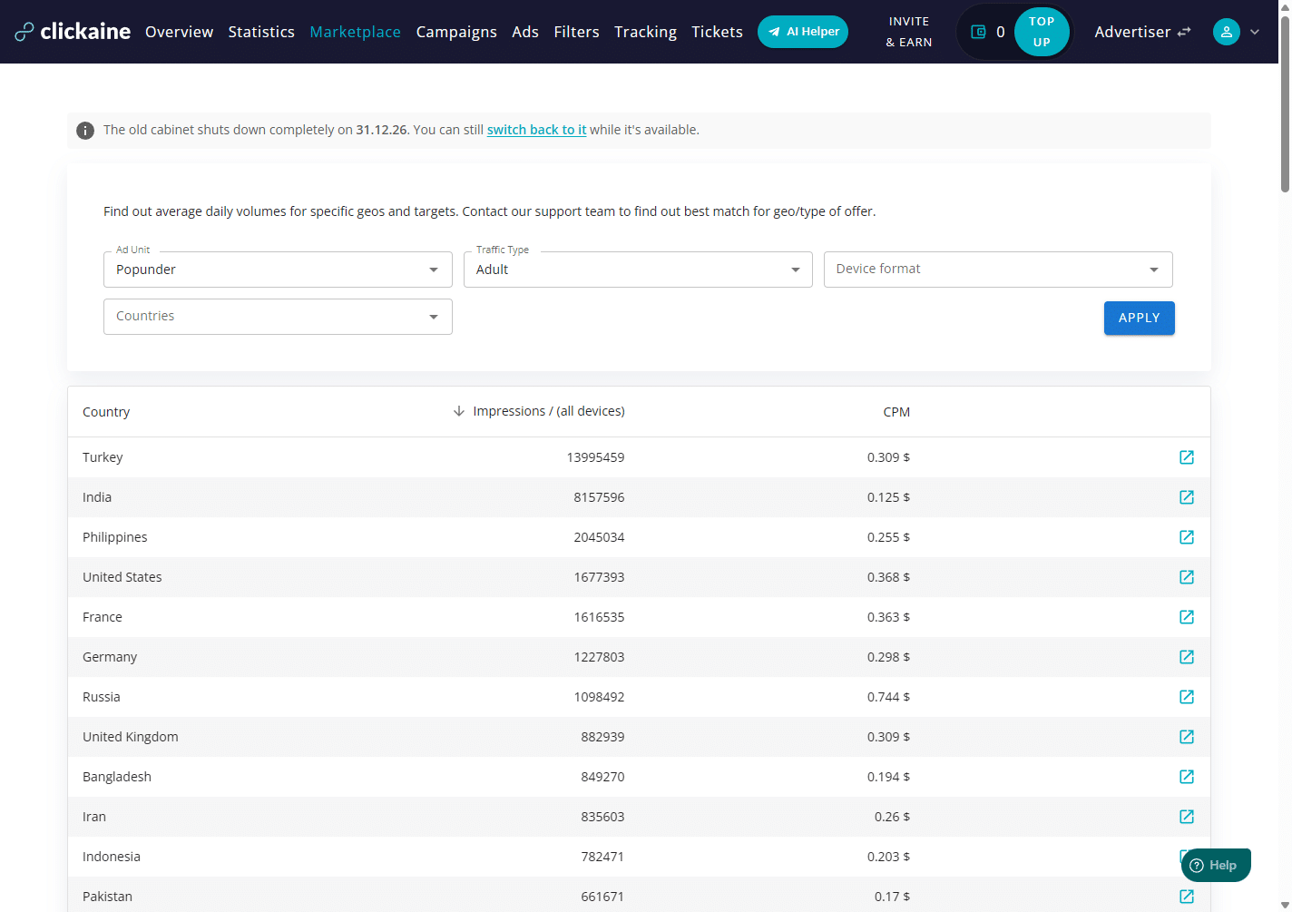
Task: Click the Iran CPM value 0.26 $
Action: click(892, 817)
